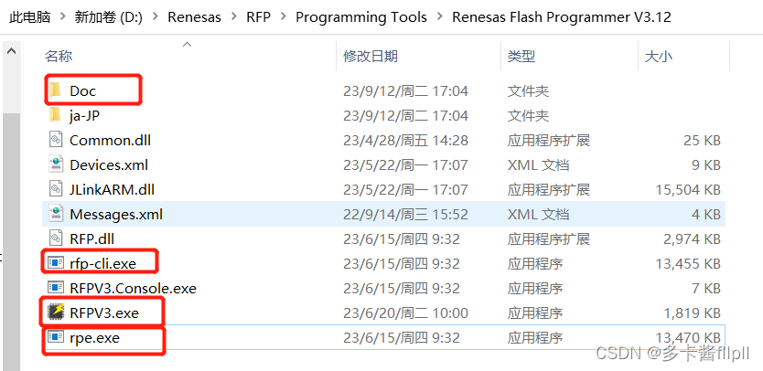Select the rpe.exe application icon
The height and width of the screenshot is (371, 763).
pos(56,337)
